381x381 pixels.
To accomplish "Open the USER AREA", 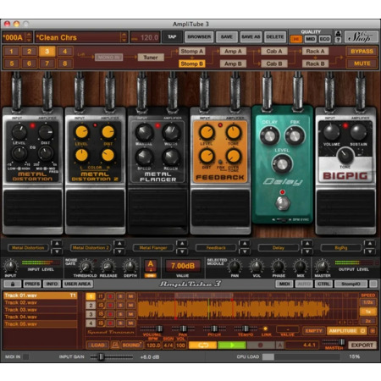I will [77, 284].
